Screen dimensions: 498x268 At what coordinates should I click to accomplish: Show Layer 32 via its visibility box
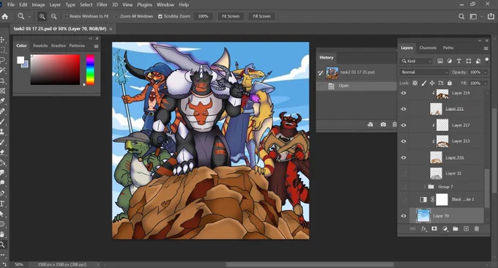coord(404,174)
